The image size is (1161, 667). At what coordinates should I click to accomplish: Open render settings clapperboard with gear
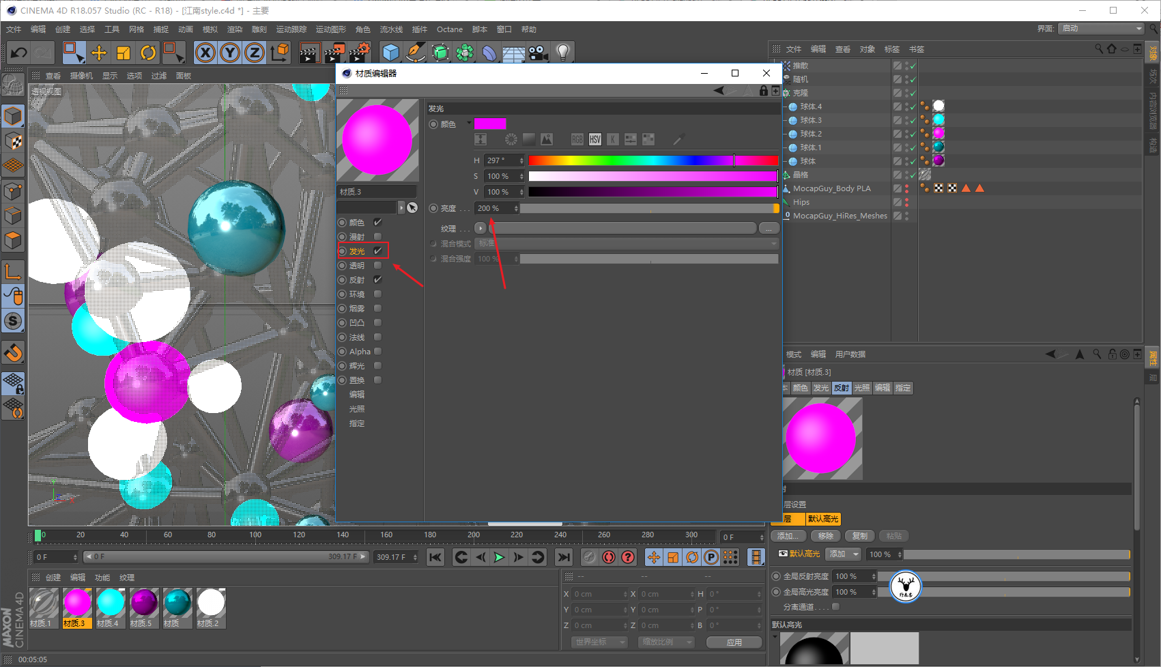(359, 53)
